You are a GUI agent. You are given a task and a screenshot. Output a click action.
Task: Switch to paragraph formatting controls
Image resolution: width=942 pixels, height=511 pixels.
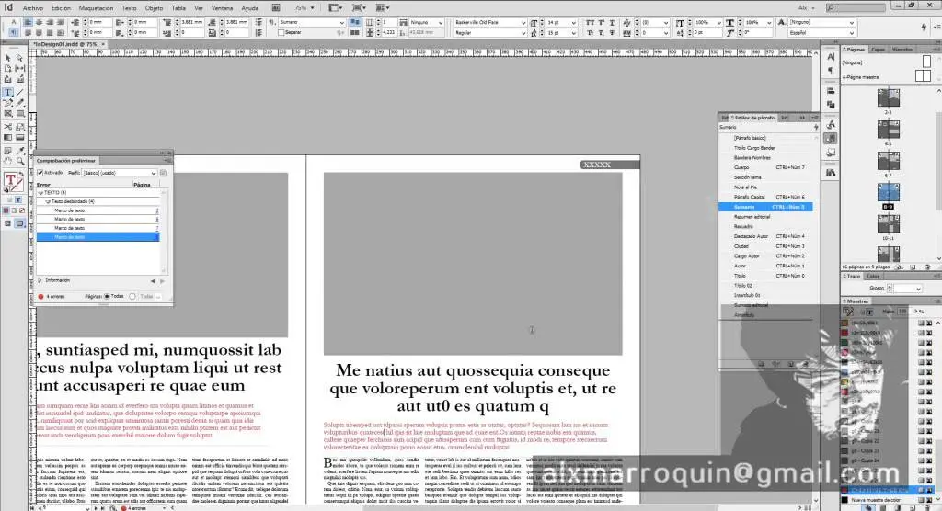click(x=13, y=32)
